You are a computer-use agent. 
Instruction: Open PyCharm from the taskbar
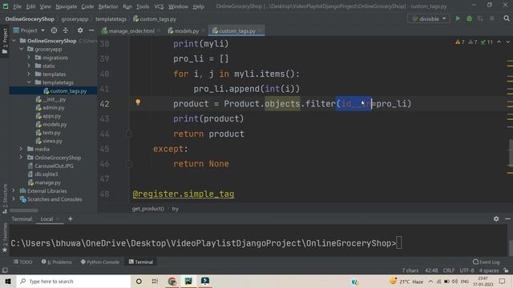click(x=189, y=281)
